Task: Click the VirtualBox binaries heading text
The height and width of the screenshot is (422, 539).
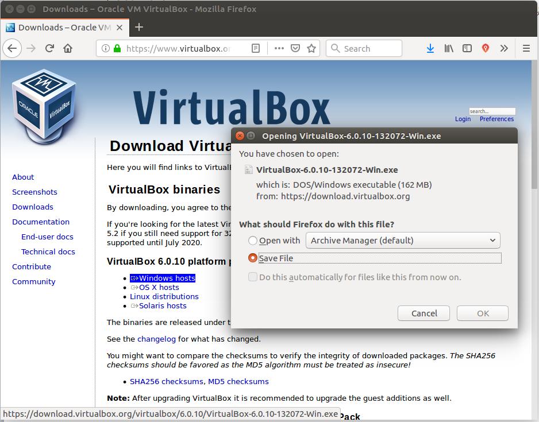Action: pyautogui.click(x=164, y=189)
